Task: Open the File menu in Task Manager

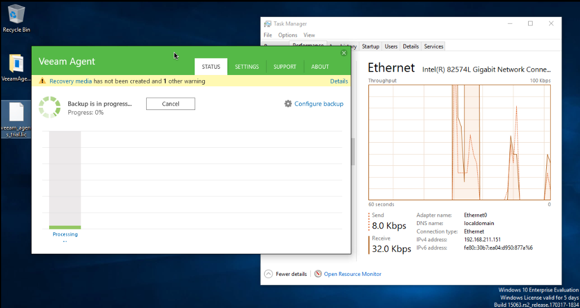Action: coord(268,35)
